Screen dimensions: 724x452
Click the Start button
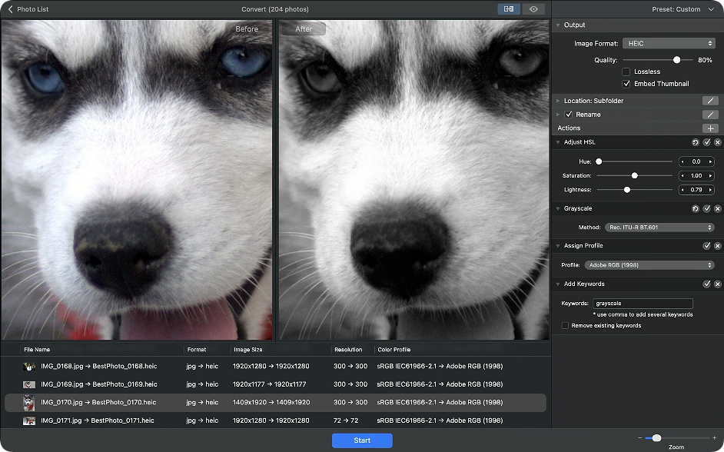[x=362, y=440]
